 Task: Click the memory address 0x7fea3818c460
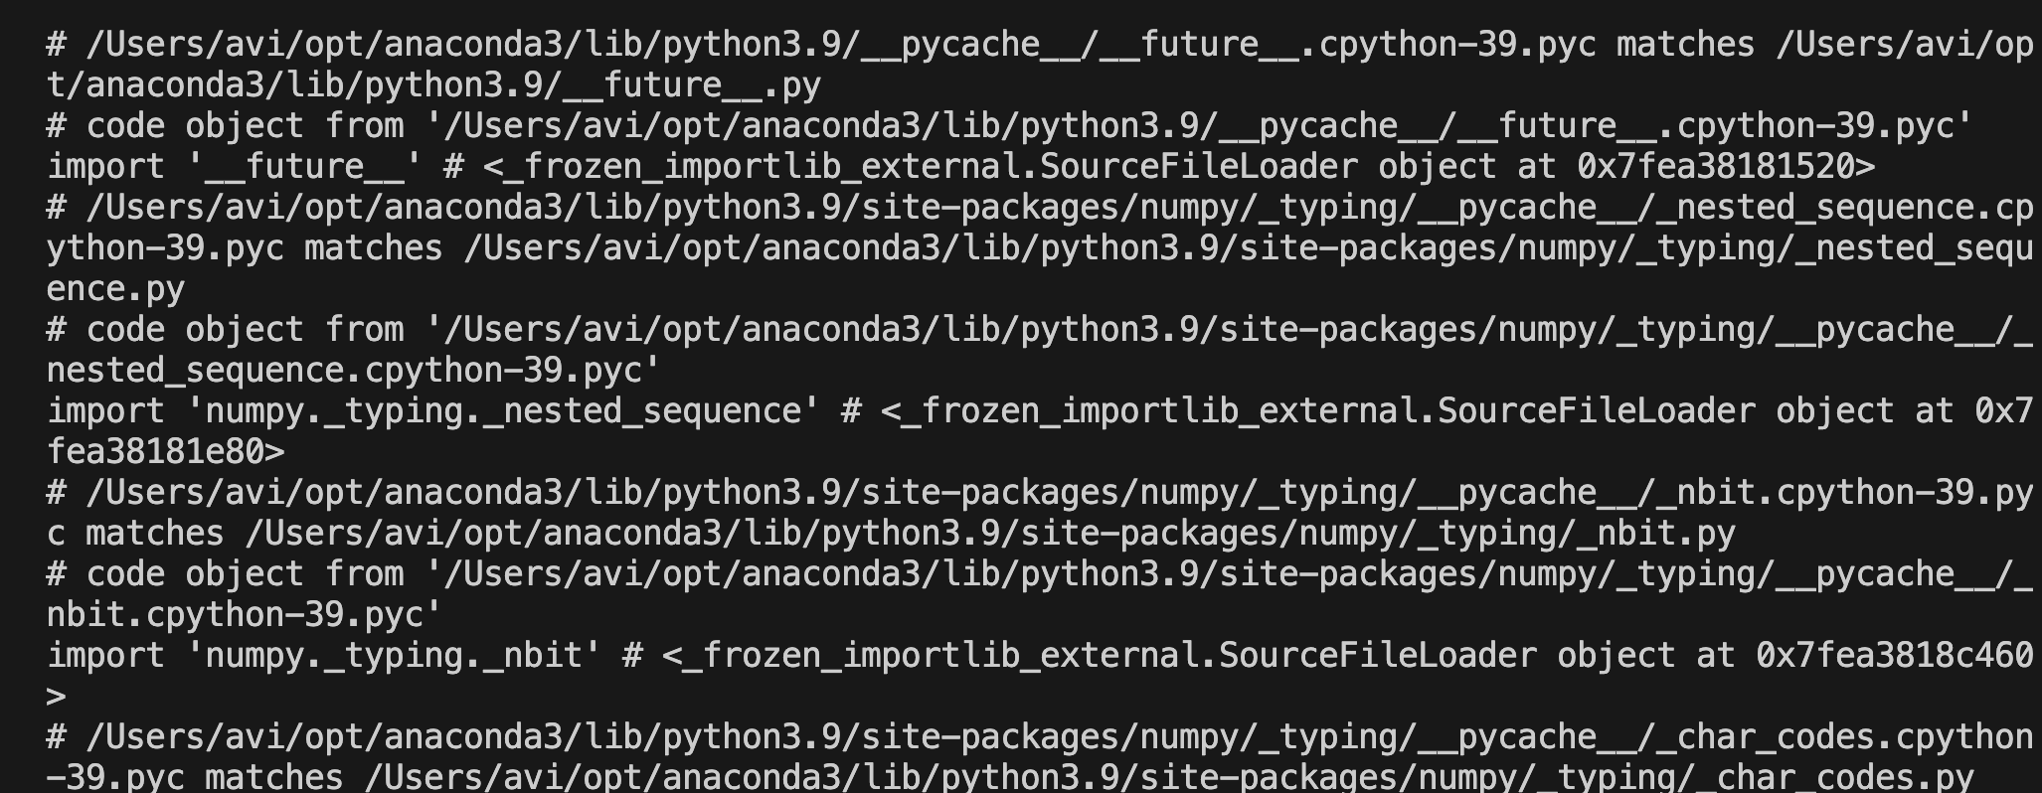1895,656
